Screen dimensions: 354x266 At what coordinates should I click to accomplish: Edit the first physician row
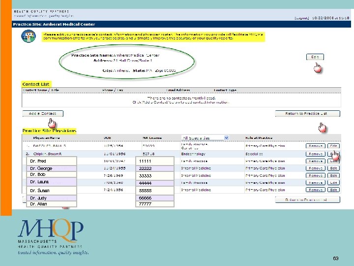click(333, 146)
